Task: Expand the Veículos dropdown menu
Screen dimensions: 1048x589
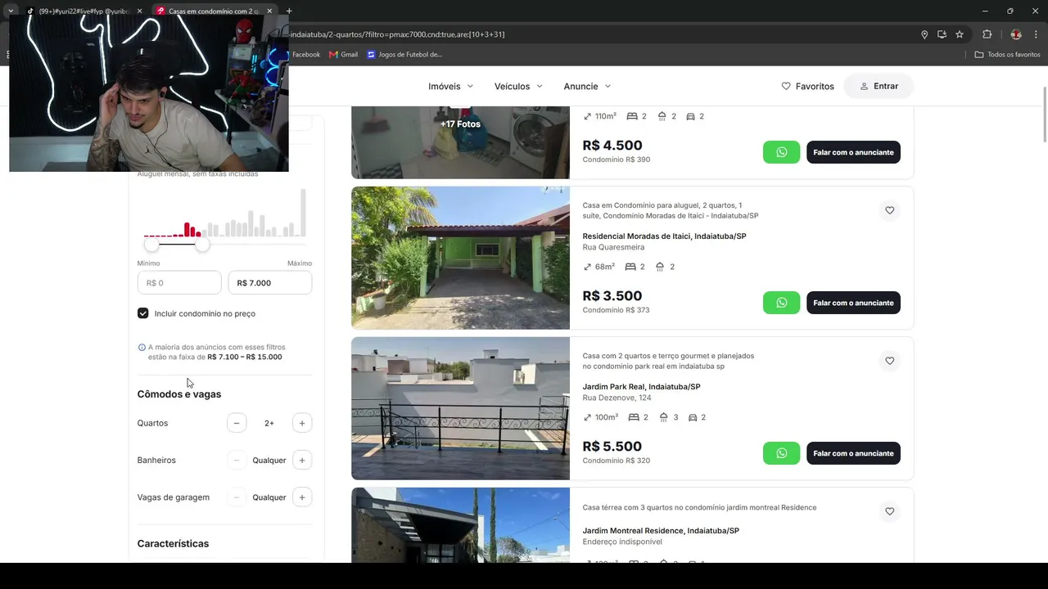Action: (x=519, y=86)
